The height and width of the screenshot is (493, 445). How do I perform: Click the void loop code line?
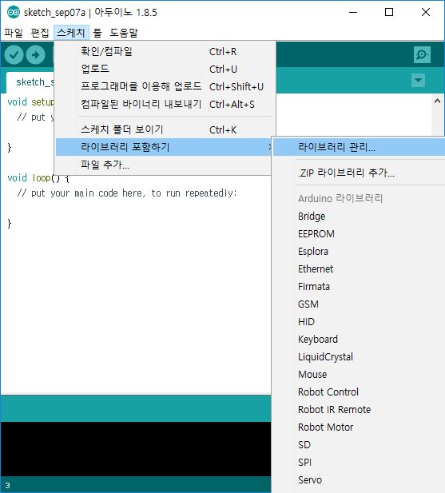tap(38, 178)
